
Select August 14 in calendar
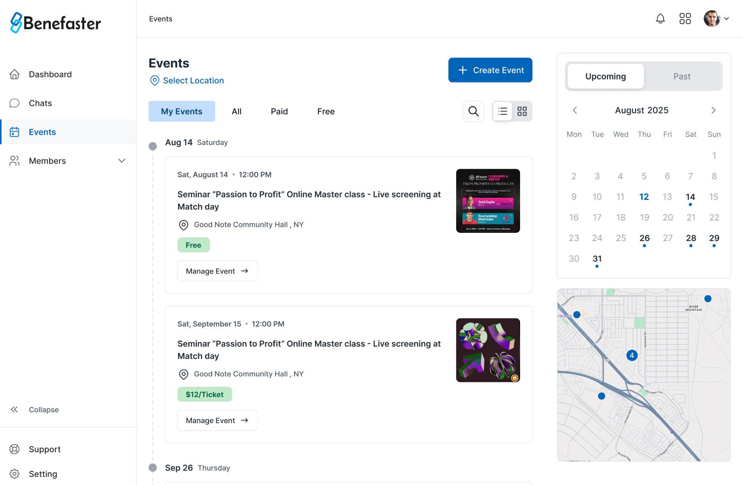[690, 198]
